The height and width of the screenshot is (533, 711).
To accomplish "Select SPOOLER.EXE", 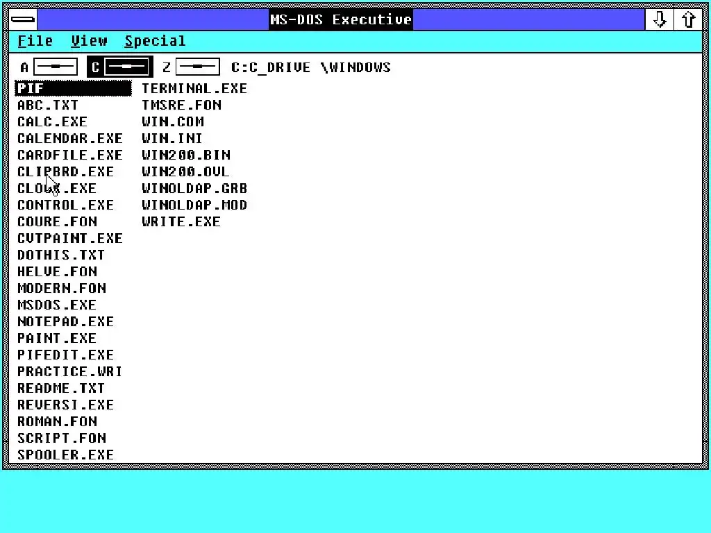I will click(65, 455).
